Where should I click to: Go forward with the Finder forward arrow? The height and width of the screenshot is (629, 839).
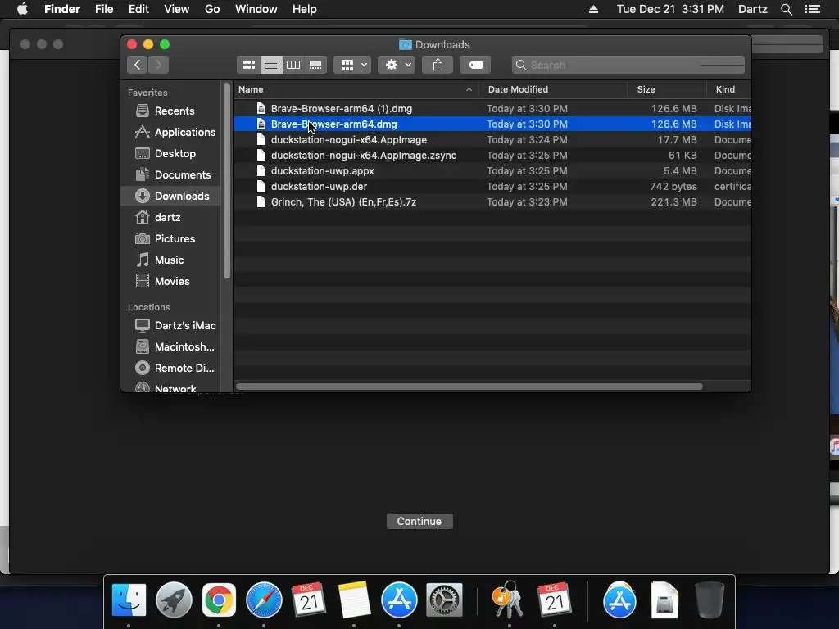158,65
